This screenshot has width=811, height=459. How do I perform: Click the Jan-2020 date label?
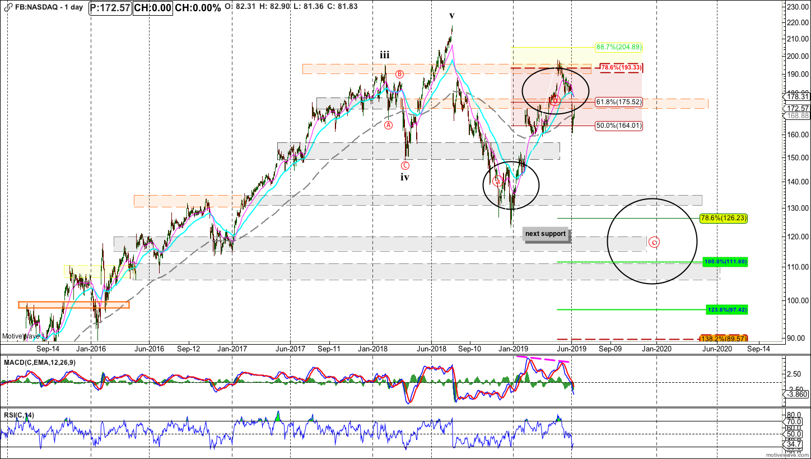pyautogui.click(x=656, y=349)
